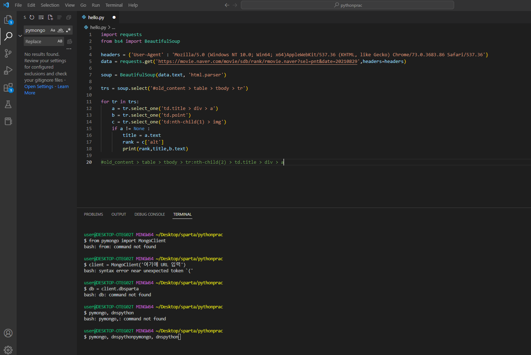531x355 pixels.
Task: Clear search results icon
Action: [x=41, y=17]
